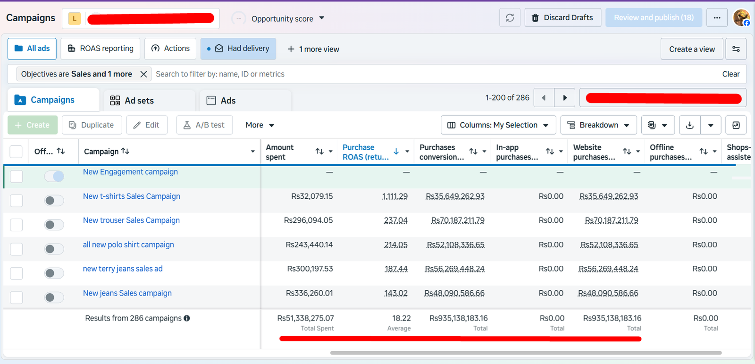The width and height of the screenshot is (755, 364).
Task: Open the New jeans Sales campaign link
Action: click(127, 293)
